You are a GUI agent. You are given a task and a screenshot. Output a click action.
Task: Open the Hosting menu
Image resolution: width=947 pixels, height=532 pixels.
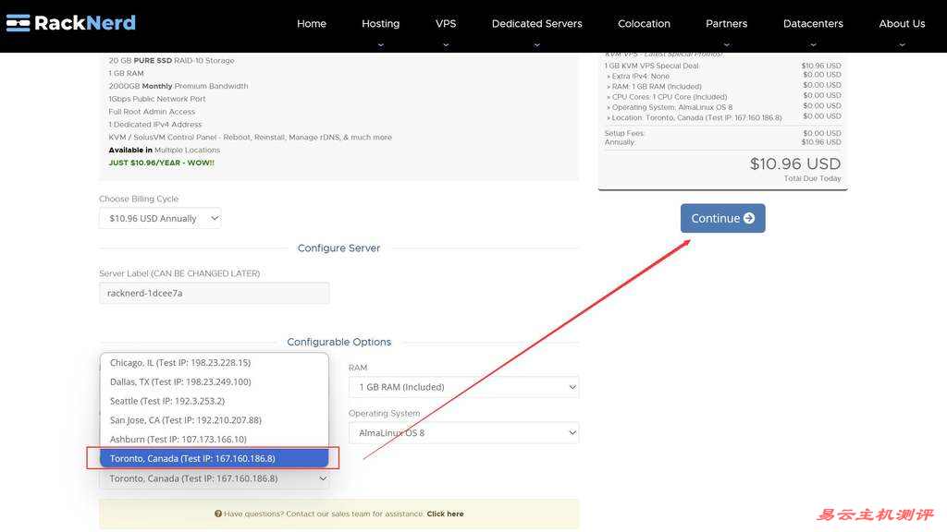click(380, 23)
